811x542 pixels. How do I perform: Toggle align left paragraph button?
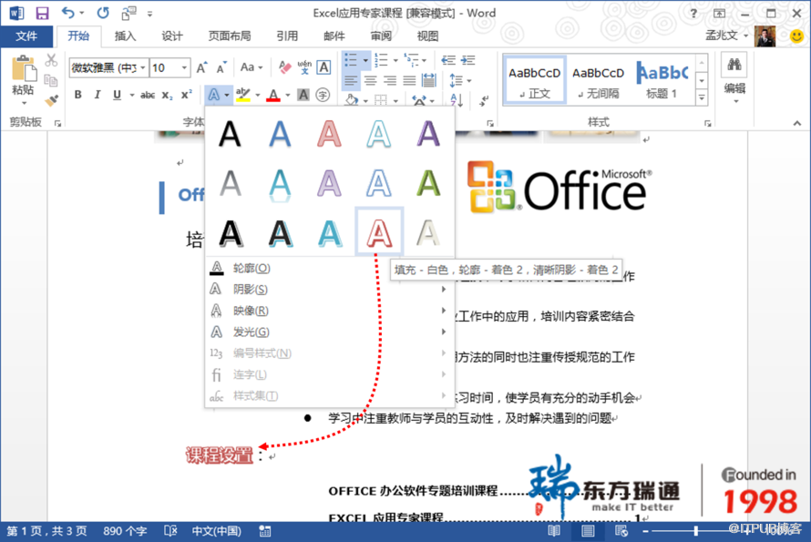[x=351, y=80]
